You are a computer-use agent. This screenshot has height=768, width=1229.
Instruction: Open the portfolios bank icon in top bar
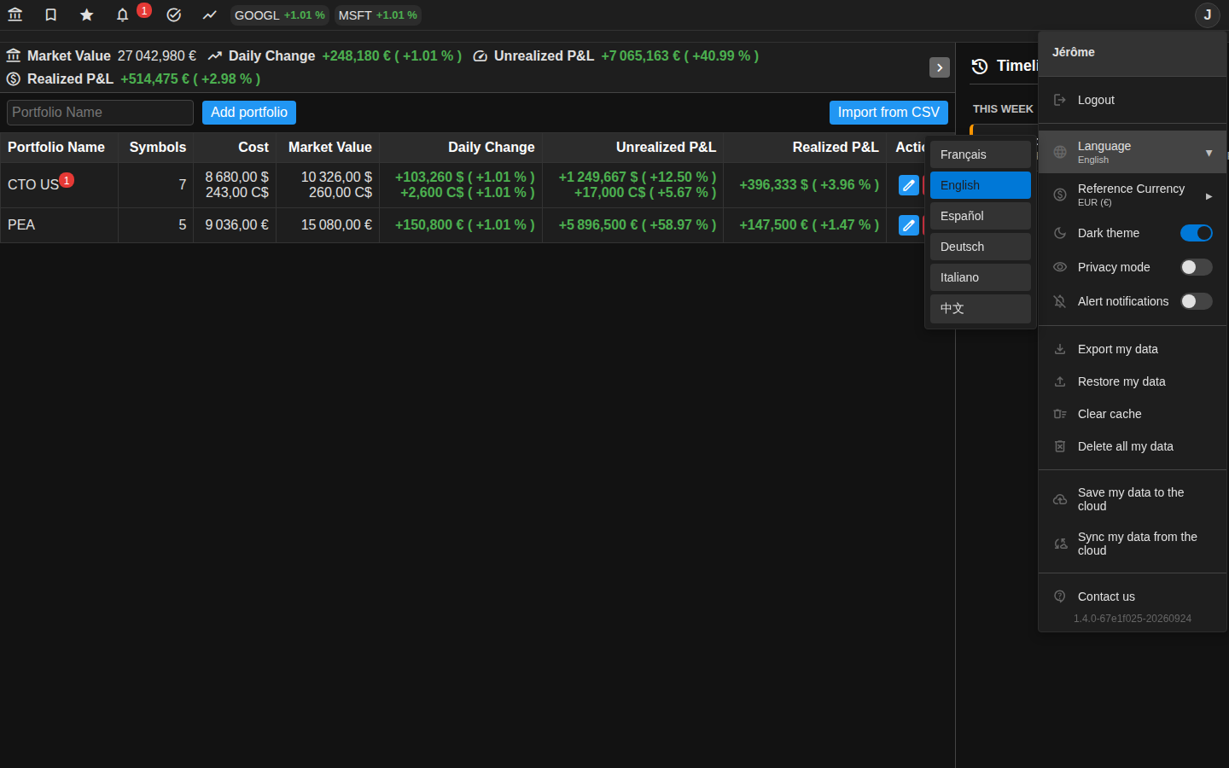(x=15, y=15)
